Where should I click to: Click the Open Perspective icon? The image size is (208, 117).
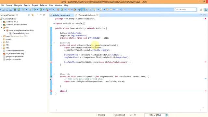point(201,10)
